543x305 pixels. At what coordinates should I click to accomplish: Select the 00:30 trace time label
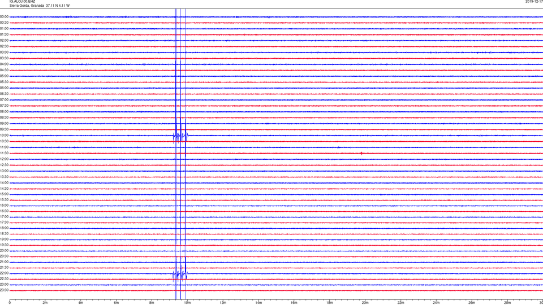point(4,23)
